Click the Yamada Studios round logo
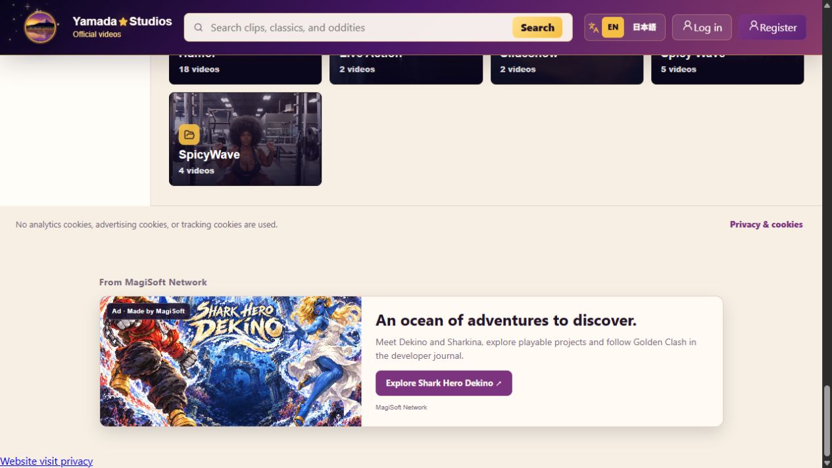Screen dimensions: 832x468 40,27
